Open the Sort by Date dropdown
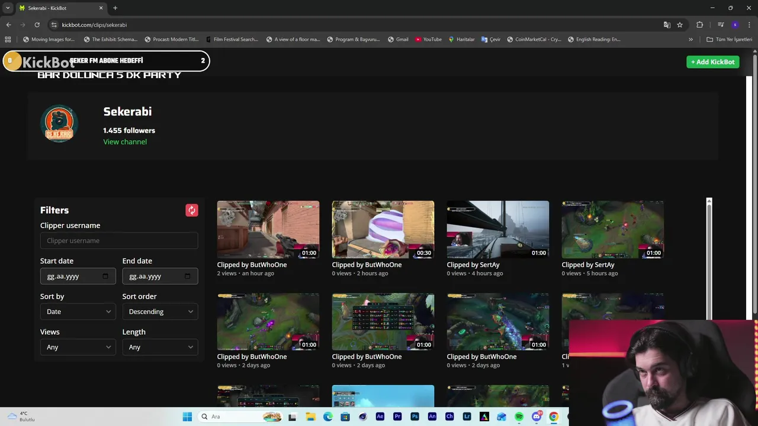The height and width of the screenshot is (426, 758). (x=78, y=311)
